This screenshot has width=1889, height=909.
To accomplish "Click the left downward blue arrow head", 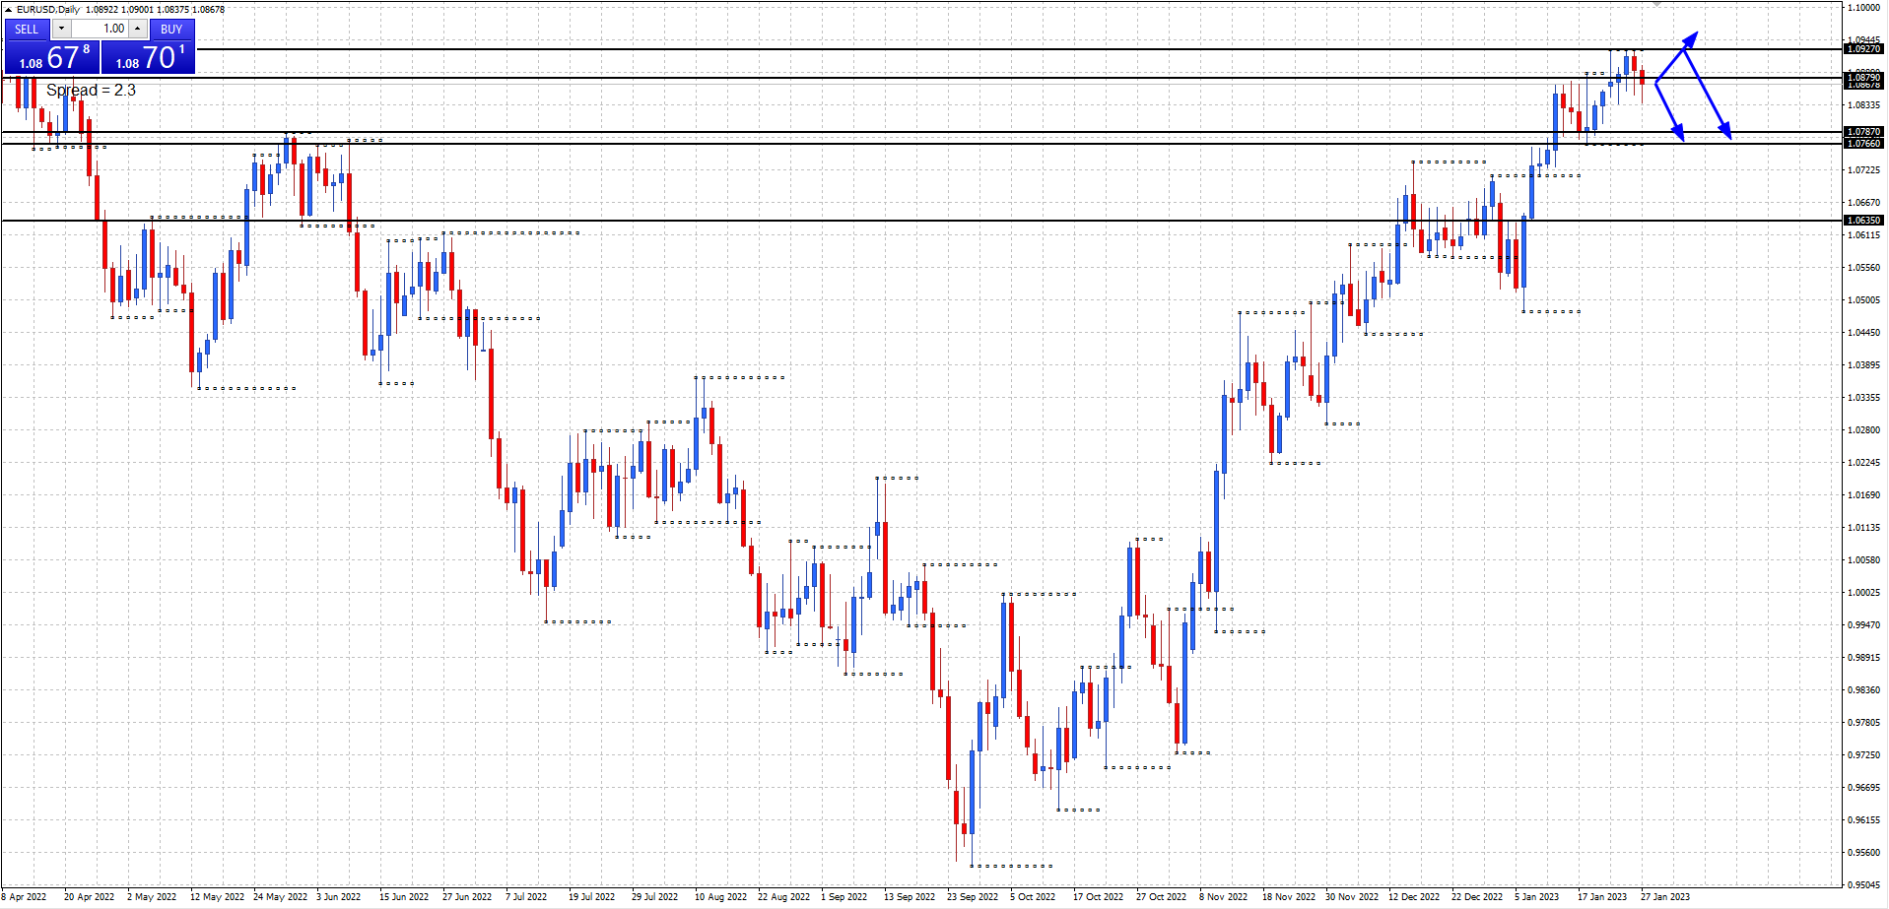I will tap(1678, 133).
